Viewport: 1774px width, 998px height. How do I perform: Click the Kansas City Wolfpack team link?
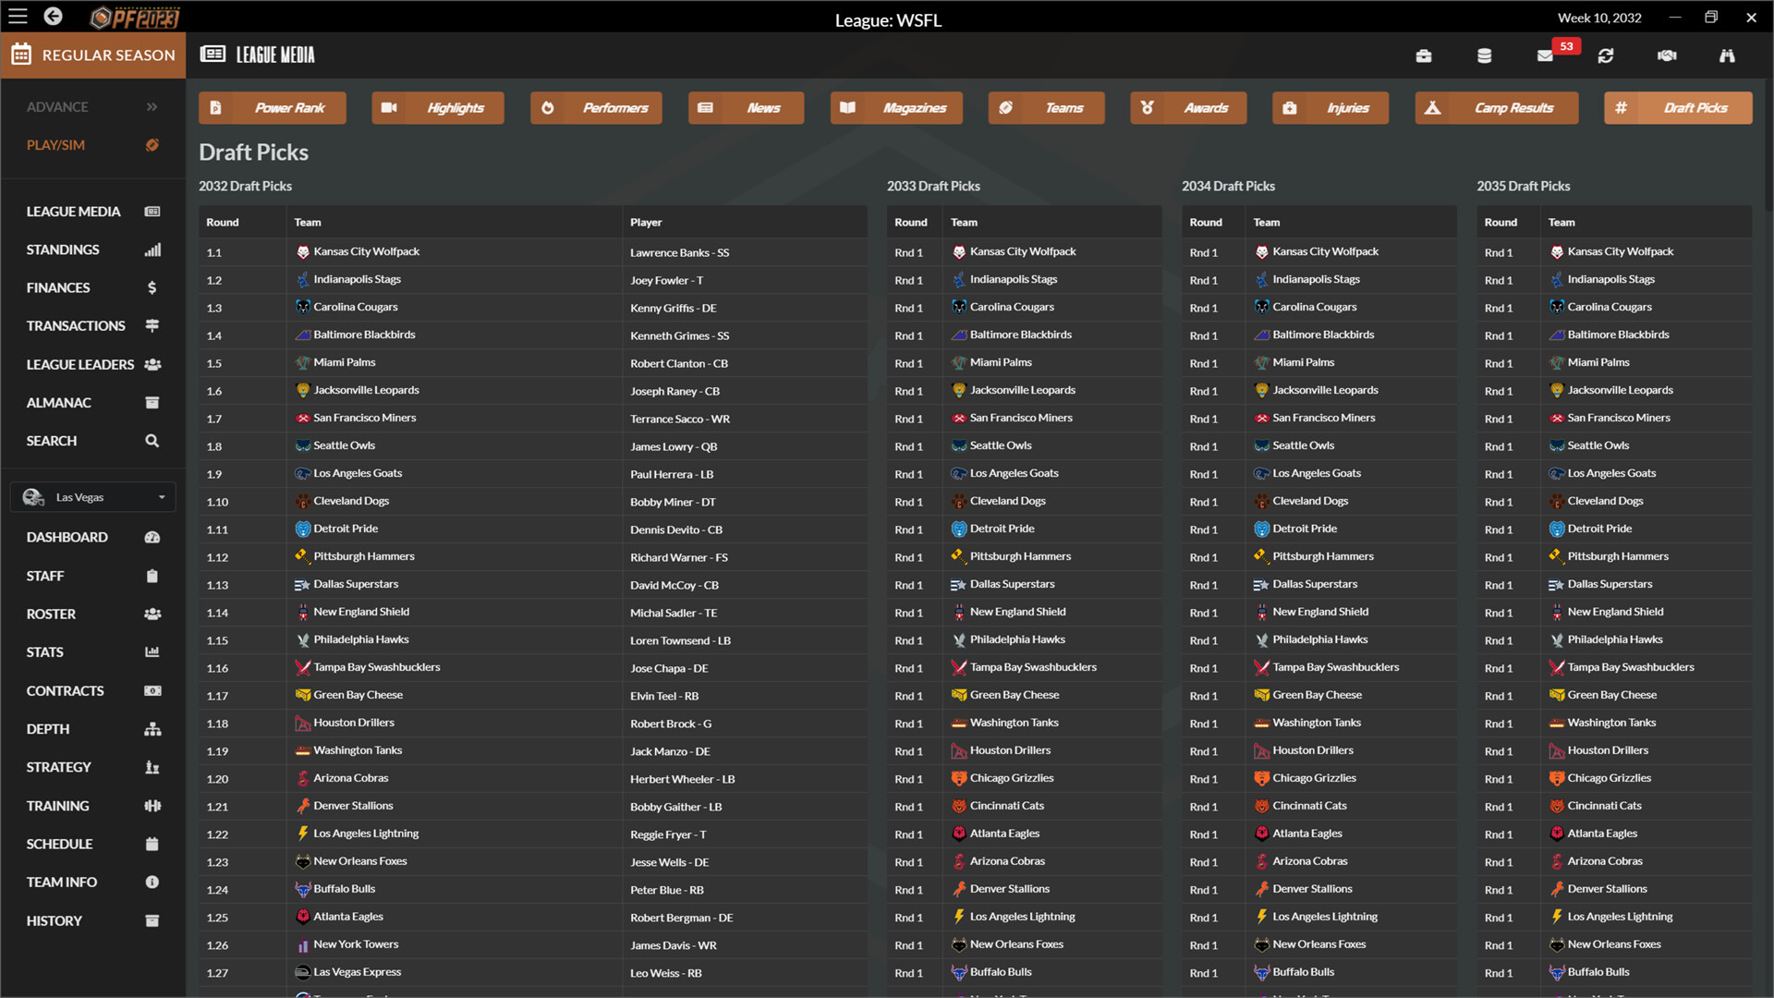(366, 251)
